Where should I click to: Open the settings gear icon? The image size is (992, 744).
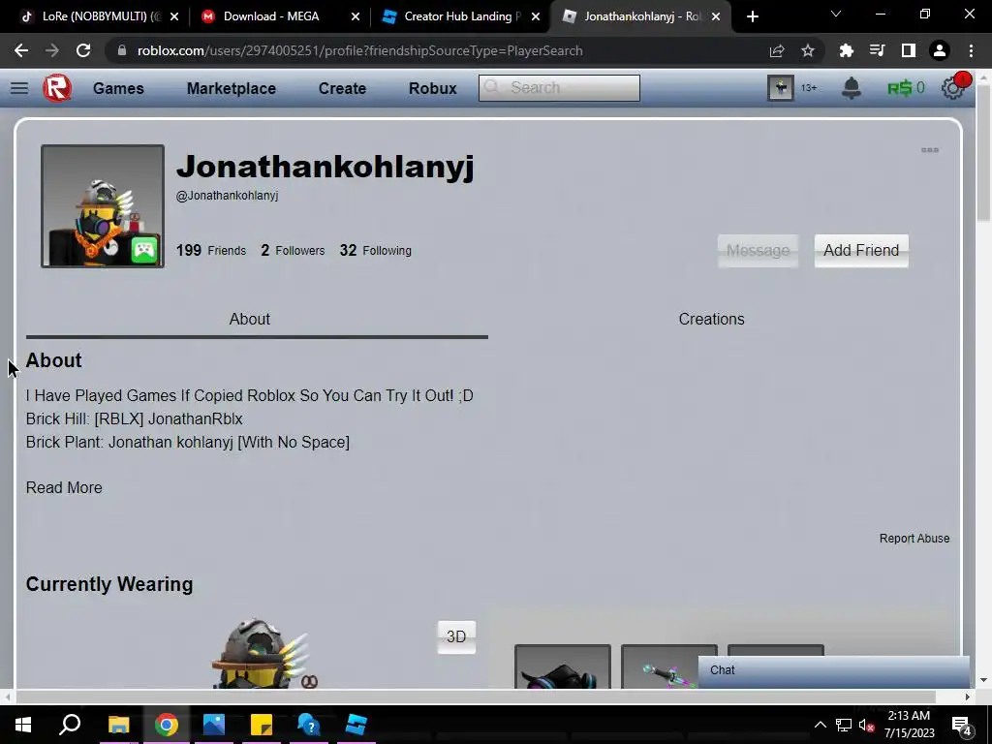pyautogui.click(x=953, y=87)
